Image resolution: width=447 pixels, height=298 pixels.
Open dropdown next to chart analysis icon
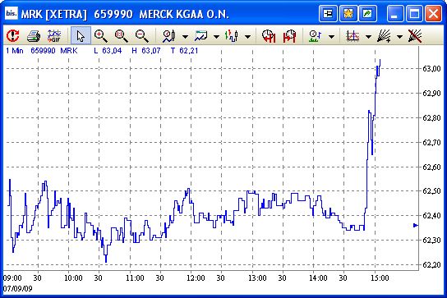click(x=186, y=36)
